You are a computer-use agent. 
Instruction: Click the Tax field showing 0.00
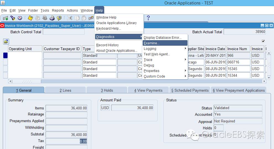coord(66,141)
